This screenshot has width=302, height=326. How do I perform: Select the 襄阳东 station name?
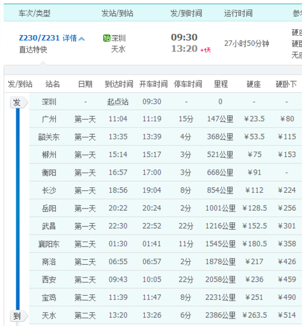[x=49, y=244]
